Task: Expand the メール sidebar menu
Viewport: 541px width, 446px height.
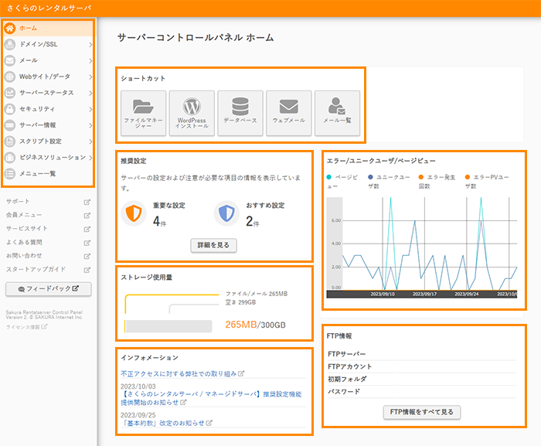Action: 48,60
